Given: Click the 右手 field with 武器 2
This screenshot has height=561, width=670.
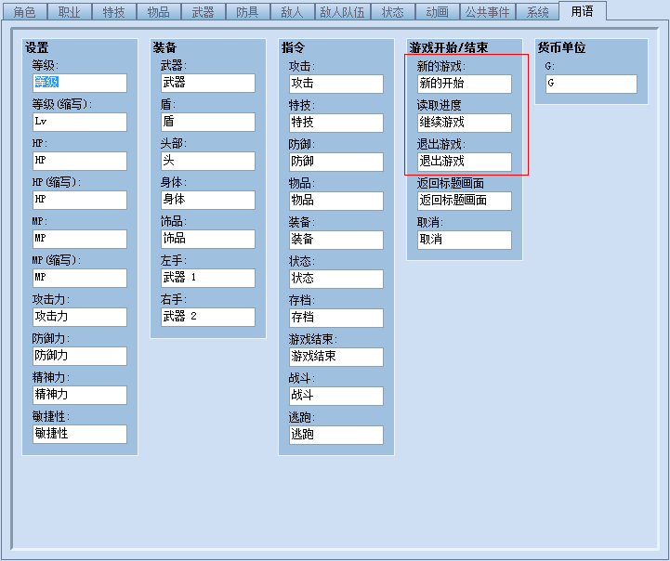Looking at the screenshot, I should [208, 317].
